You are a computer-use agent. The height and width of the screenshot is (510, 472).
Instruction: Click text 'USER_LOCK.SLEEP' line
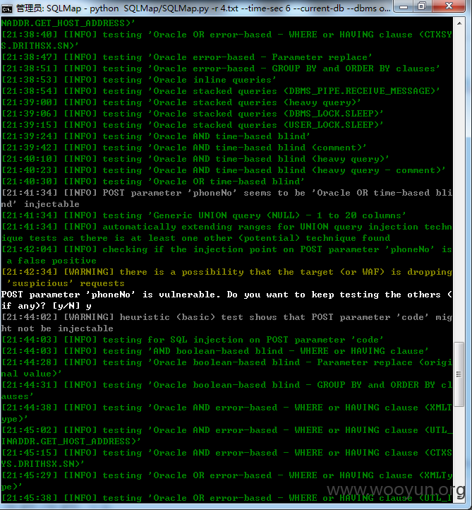click(x=193, y=125)
